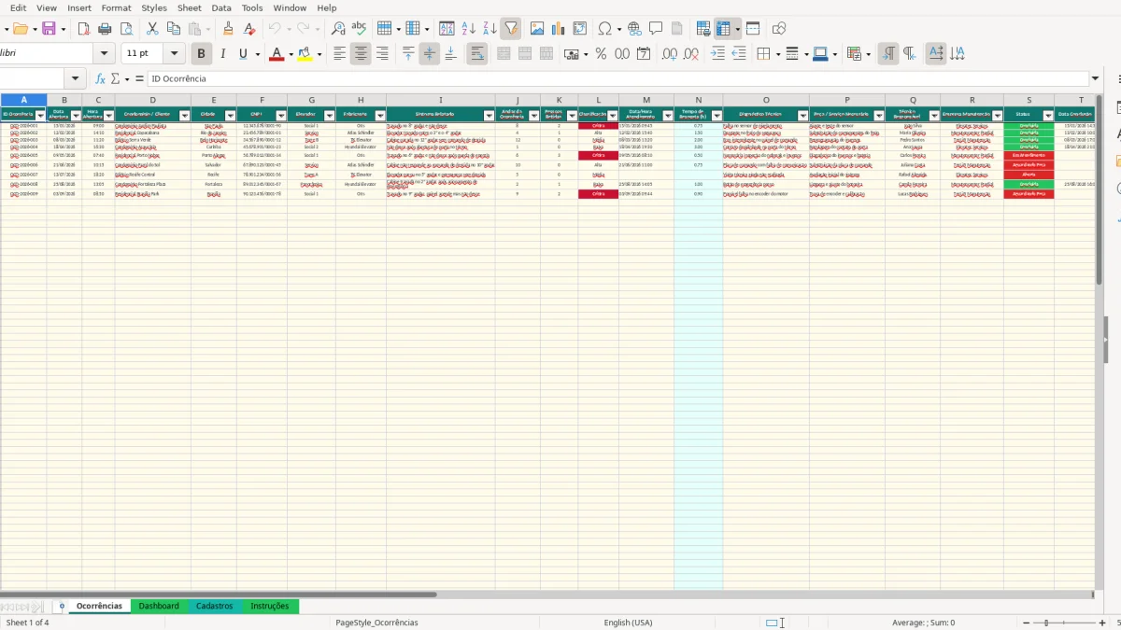Click Sheet 1 of 4 status entry
Viewport: 1121px width, 630px height.
(x=28, y=623)
